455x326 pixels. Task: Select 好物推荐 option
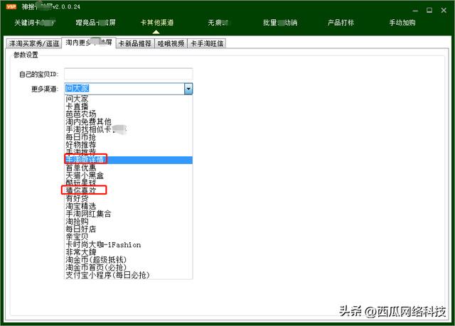point(128,145)
